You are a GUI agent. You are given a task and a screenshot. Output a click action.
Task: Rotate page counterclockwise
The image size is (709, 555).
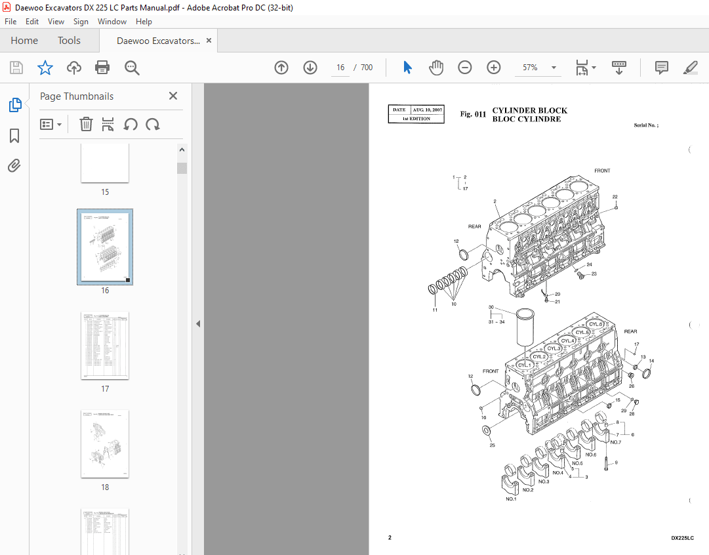[131, 125]
